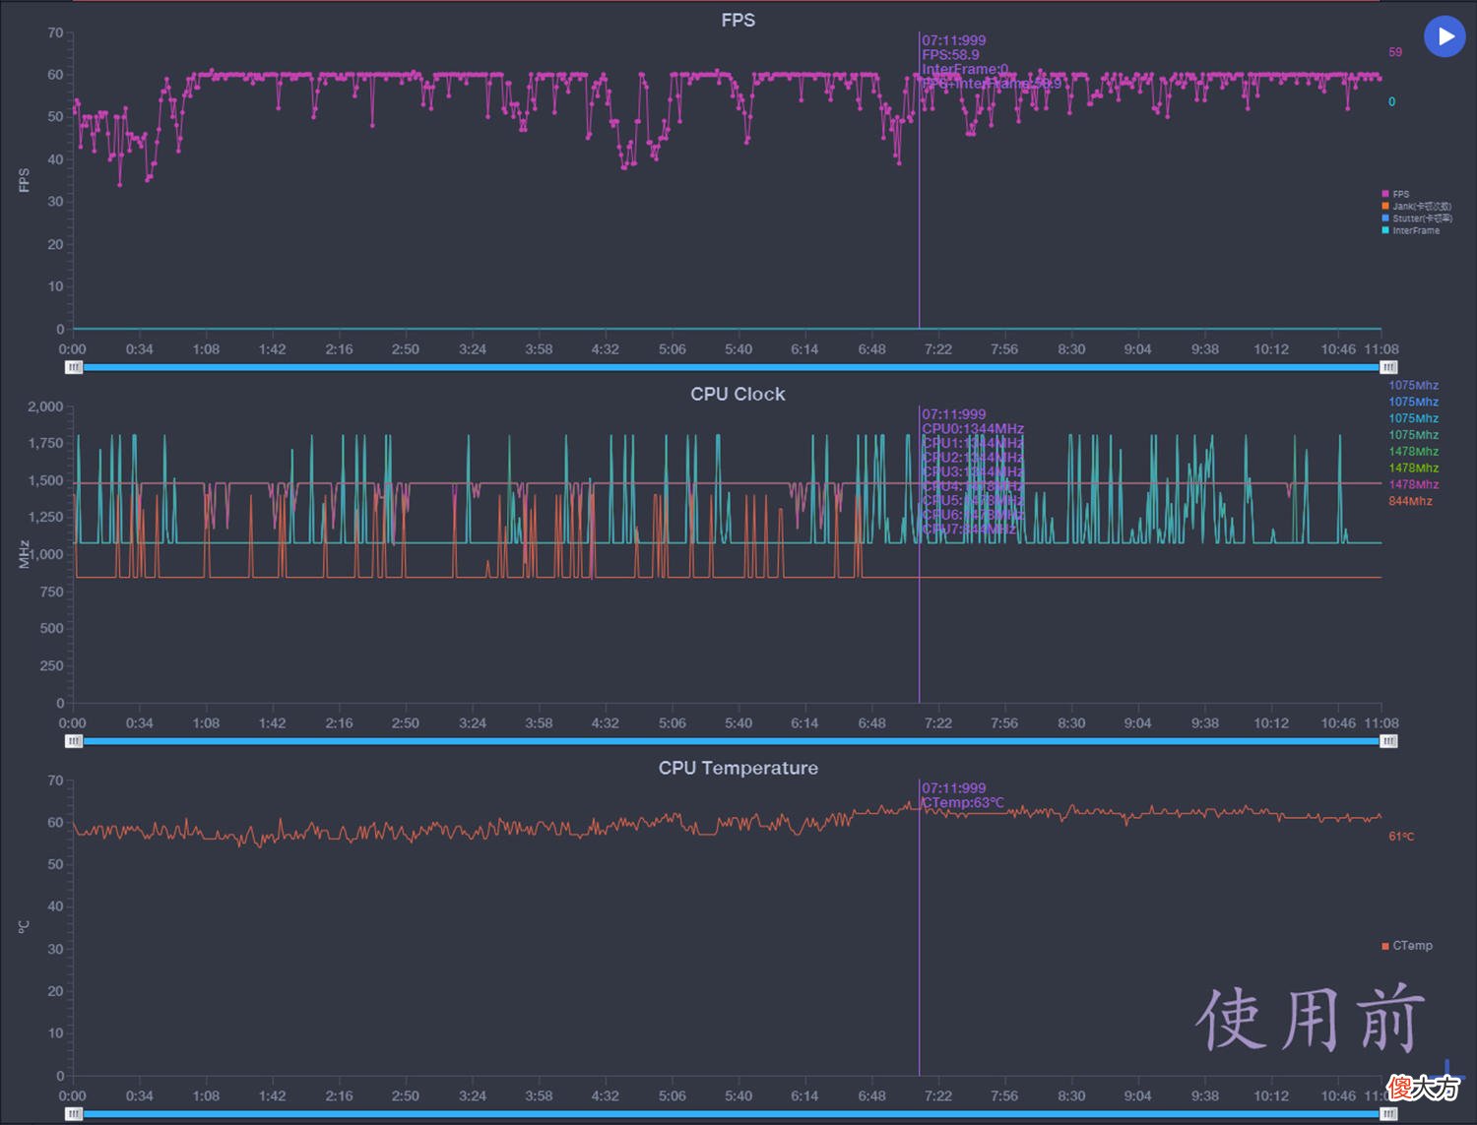
Task: Click the right handle of the FPS range slider
Action: 1388,367
